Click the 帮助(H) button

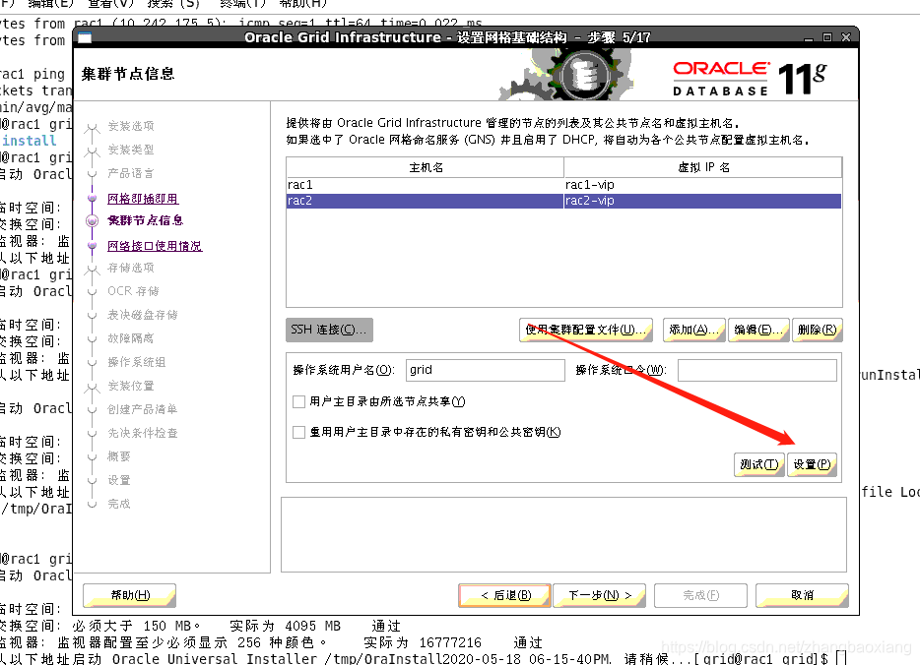130,595
